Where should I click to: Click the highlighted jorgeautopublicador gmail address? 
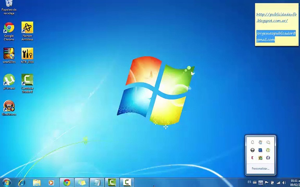pos(276,36)
